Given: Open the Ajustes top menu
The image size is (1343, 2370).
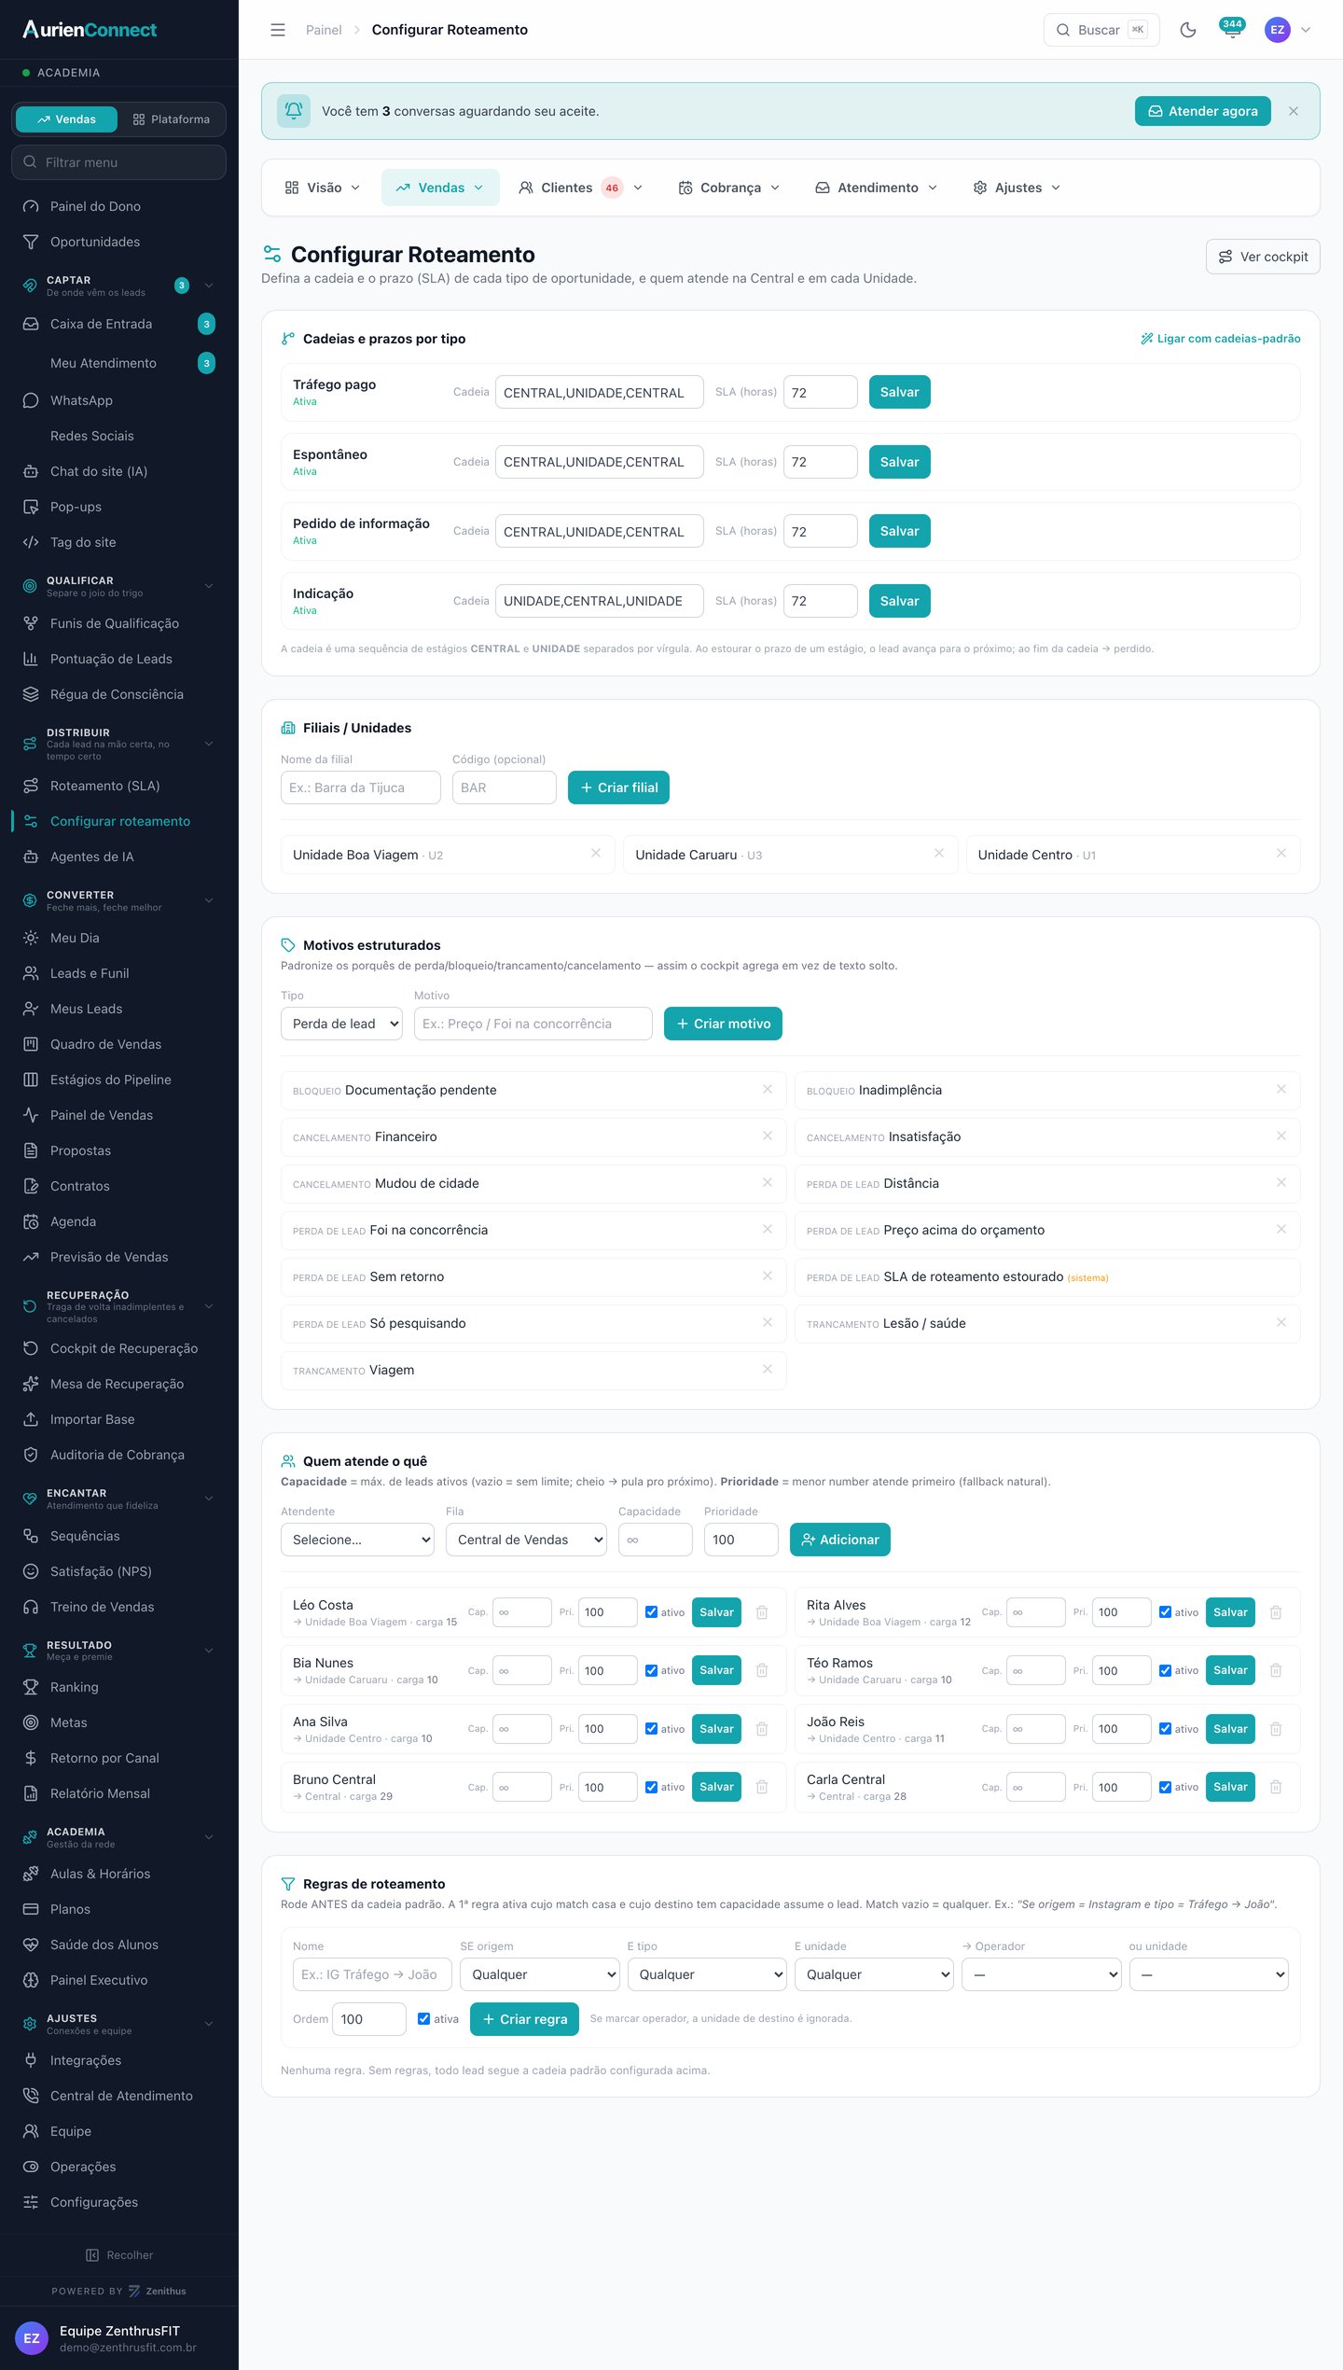Looking at the screenshot, I should coord(1017,188).
